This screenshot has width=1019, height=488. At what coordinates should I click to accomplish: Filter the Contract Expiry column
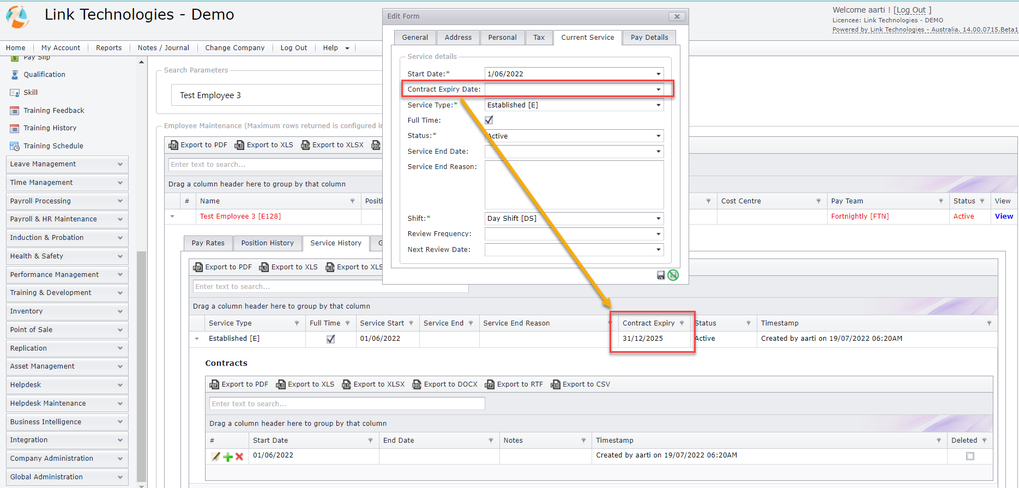click(x=682, y=323)
